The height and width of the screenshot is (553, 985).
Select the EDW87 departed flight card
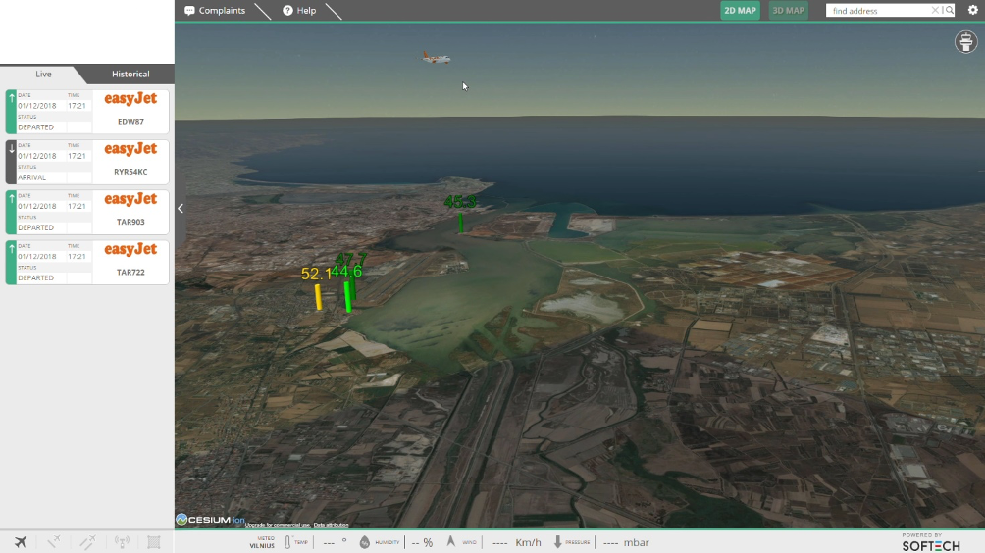point(87,112)
